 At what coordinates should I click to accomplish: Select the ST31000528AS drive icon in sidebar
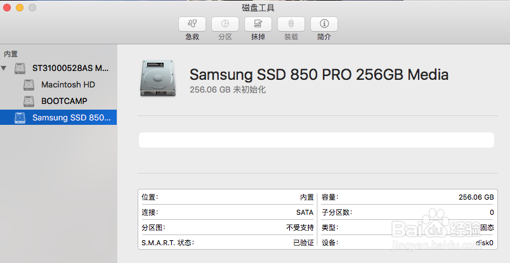(20, 68)
